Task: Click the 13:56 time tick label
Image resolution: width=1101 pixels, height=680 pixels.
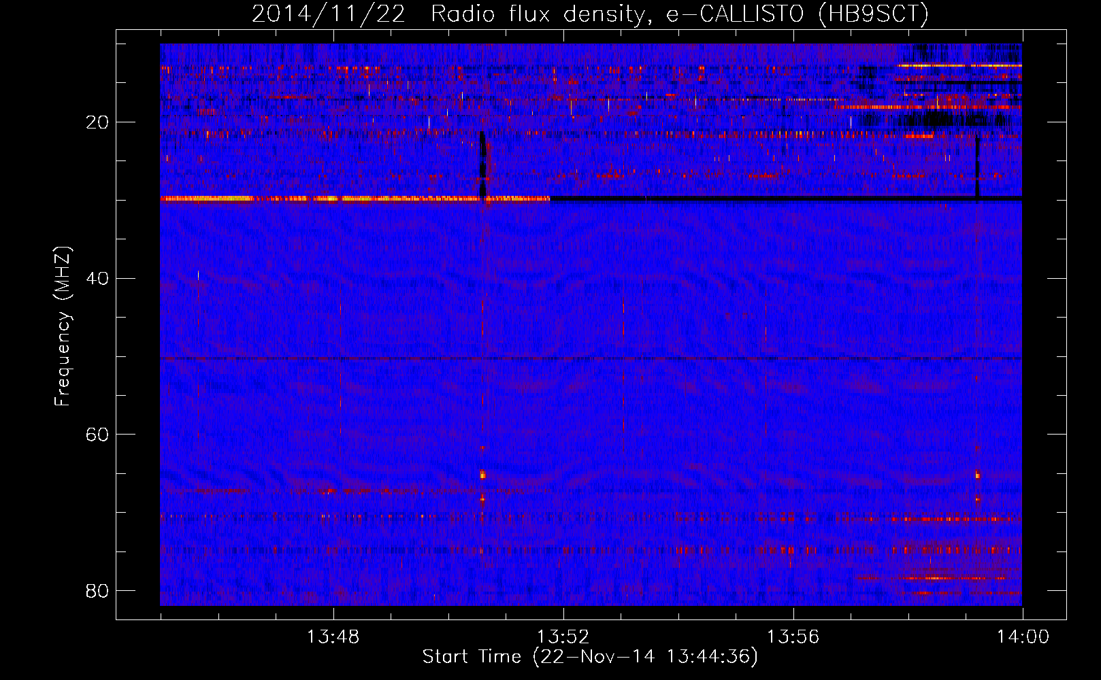Action: click(x=793, y=637)
